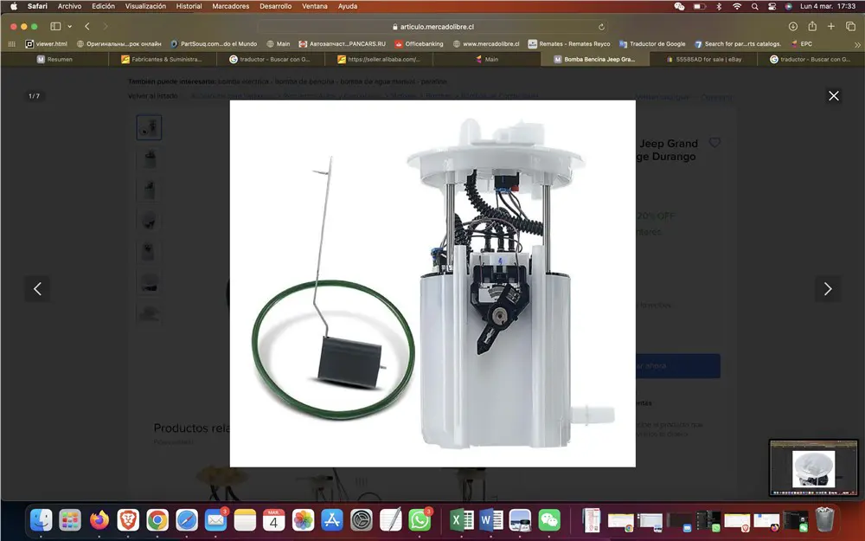Image resolution: width=865 pixels, height=541 pixels.
Task: Open the battery status menu
Action: pos(701,6)
